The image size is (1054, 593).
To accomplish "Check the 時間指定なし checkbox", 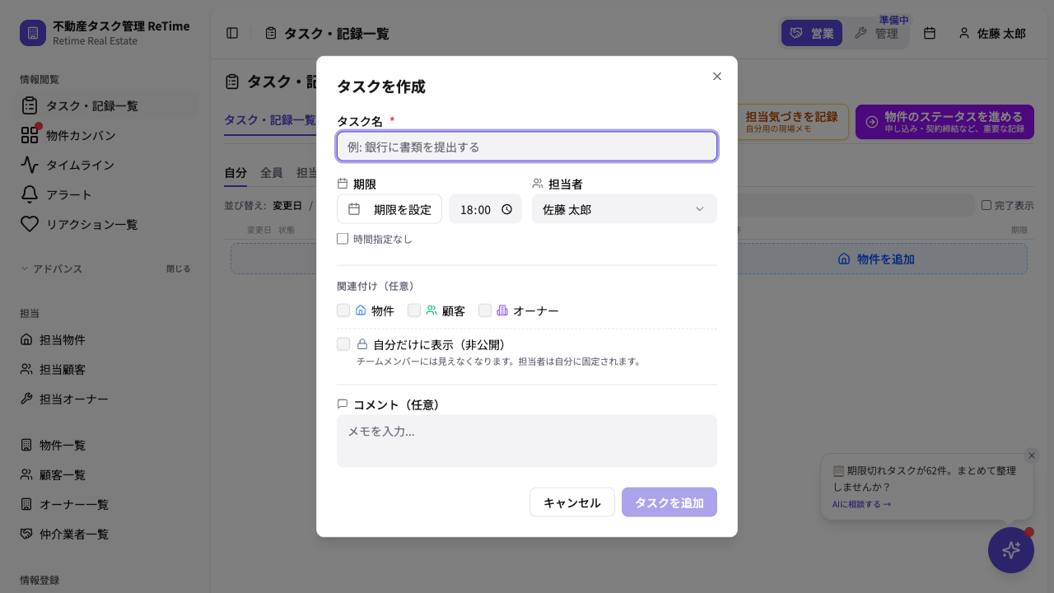I will [x=343, y=239].
